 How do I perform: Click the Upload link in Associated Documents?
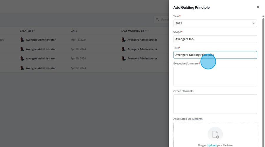pos(212,145)
